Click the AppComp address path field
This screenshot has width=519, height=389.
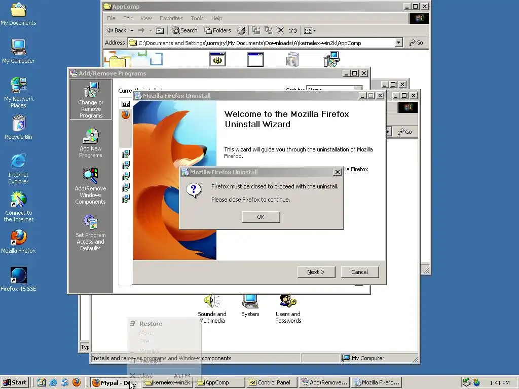261,43
